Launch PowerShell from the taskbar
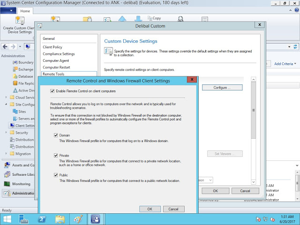The width and height of the screenshot is (300, 225). point(42,219)
